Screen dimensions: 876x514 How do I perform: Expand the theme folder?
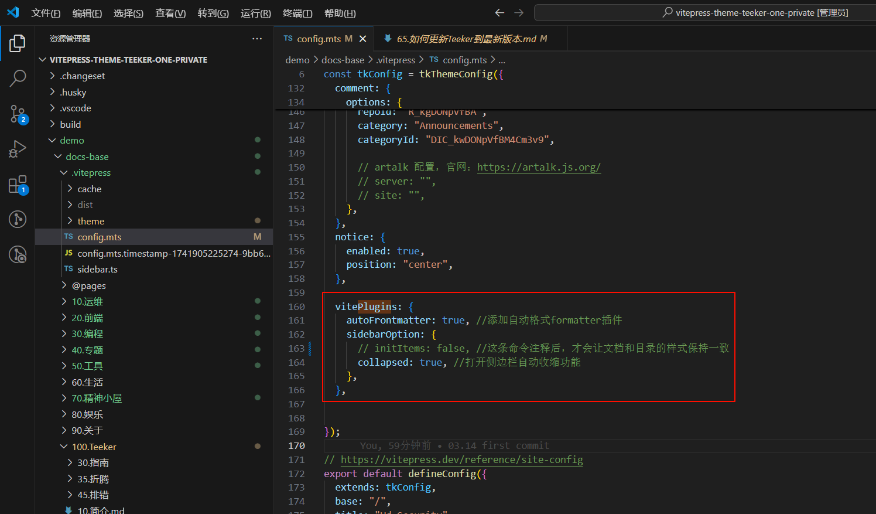coord(91,221)
